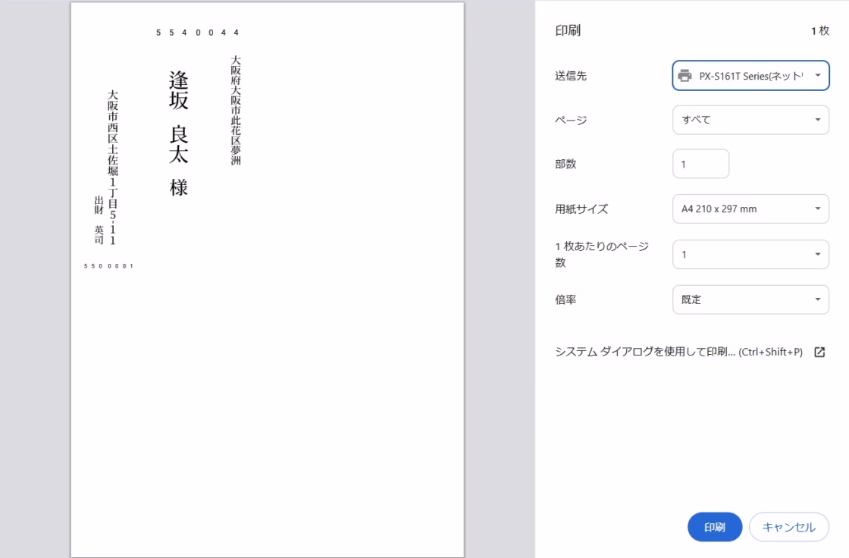Image resolution: width=849 pixels, height=558 pixels.
Task: Expand the 1枚あたりのページ数 dropdown
Action: [750, 255]
